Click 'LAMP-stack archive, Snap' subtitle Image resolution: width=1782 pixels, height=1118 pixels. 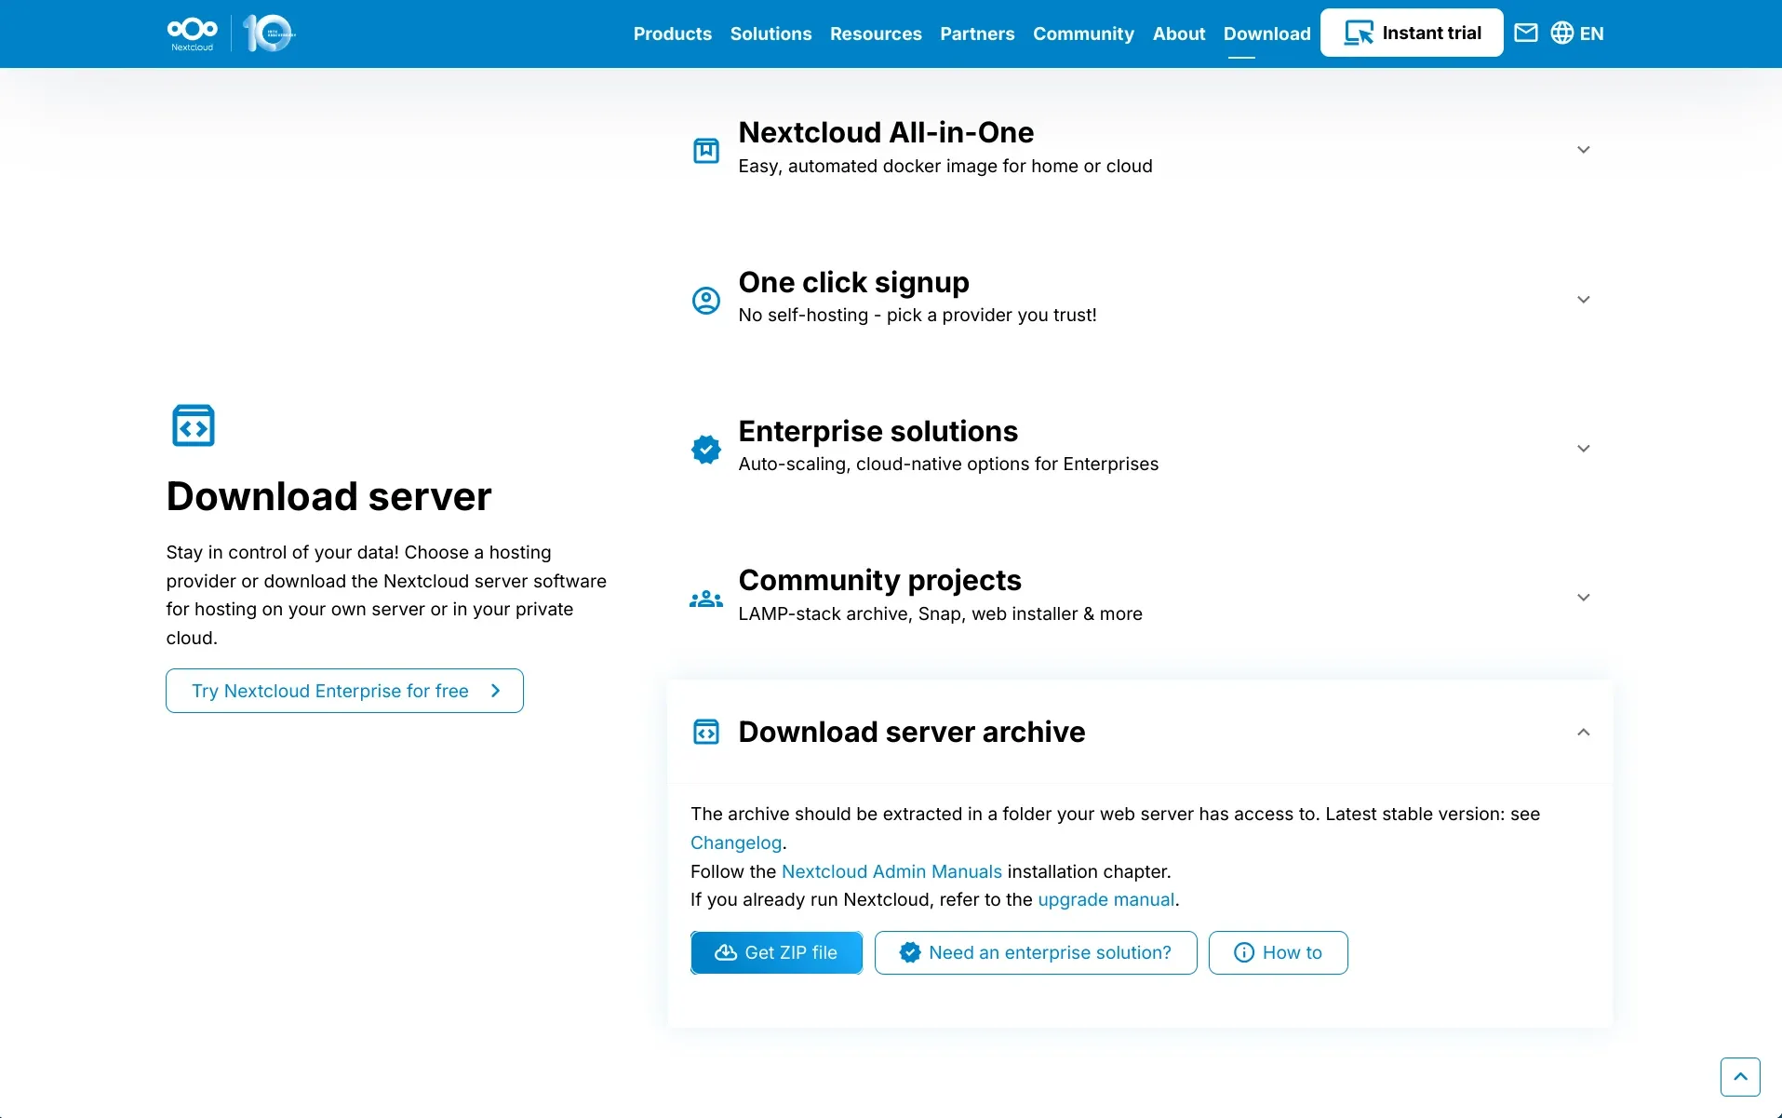(940, 613)
